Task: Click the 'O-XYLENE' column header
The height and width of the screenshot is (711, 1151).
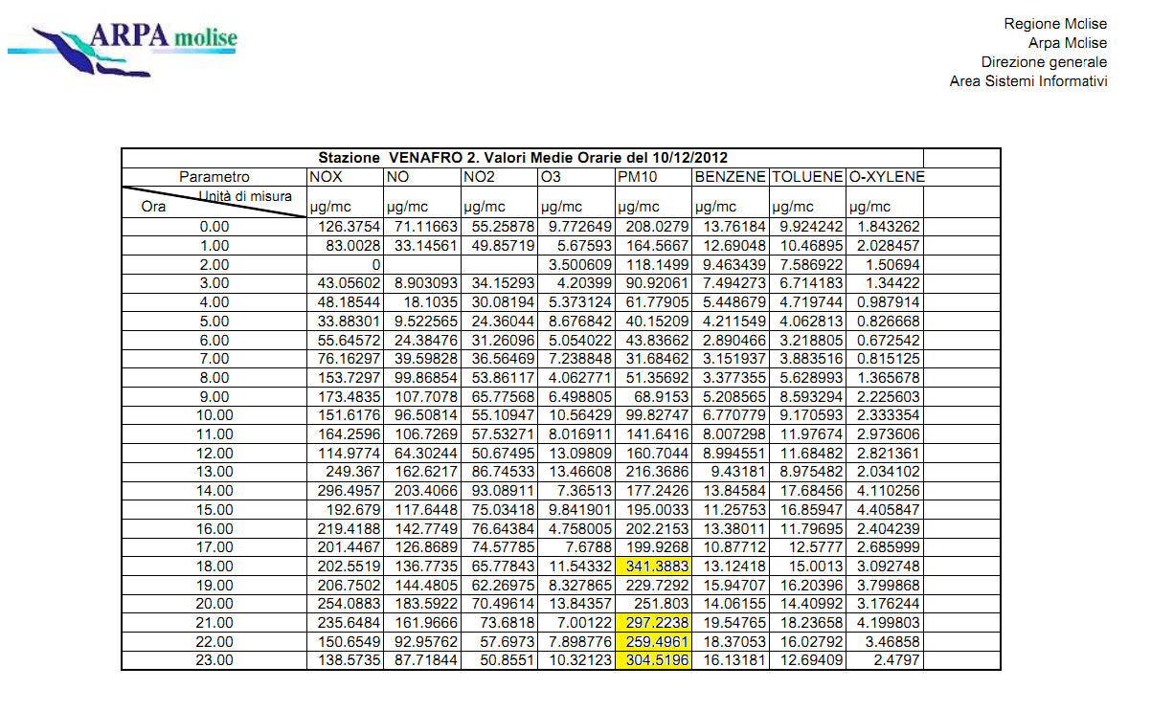Action: tap(886, 177)
